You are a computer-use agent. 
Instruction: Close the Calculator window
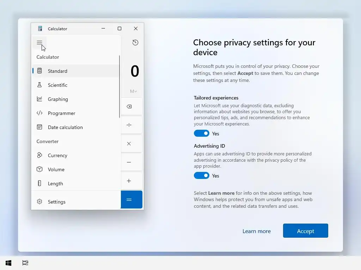[x=136, y=28]
